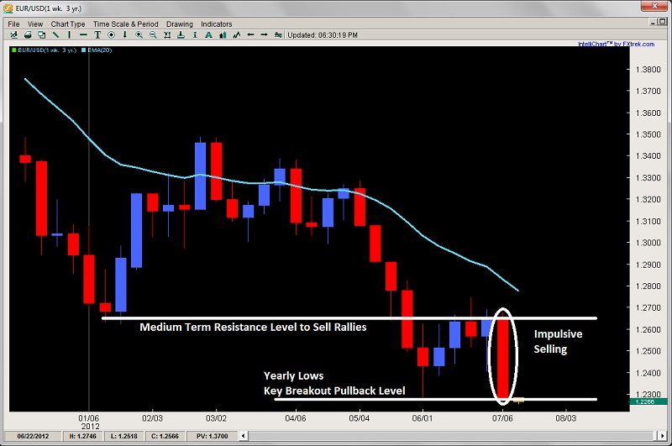The image size is (672, 446).
Task: Select the down arrow marker tool
Action: [124, 34]
